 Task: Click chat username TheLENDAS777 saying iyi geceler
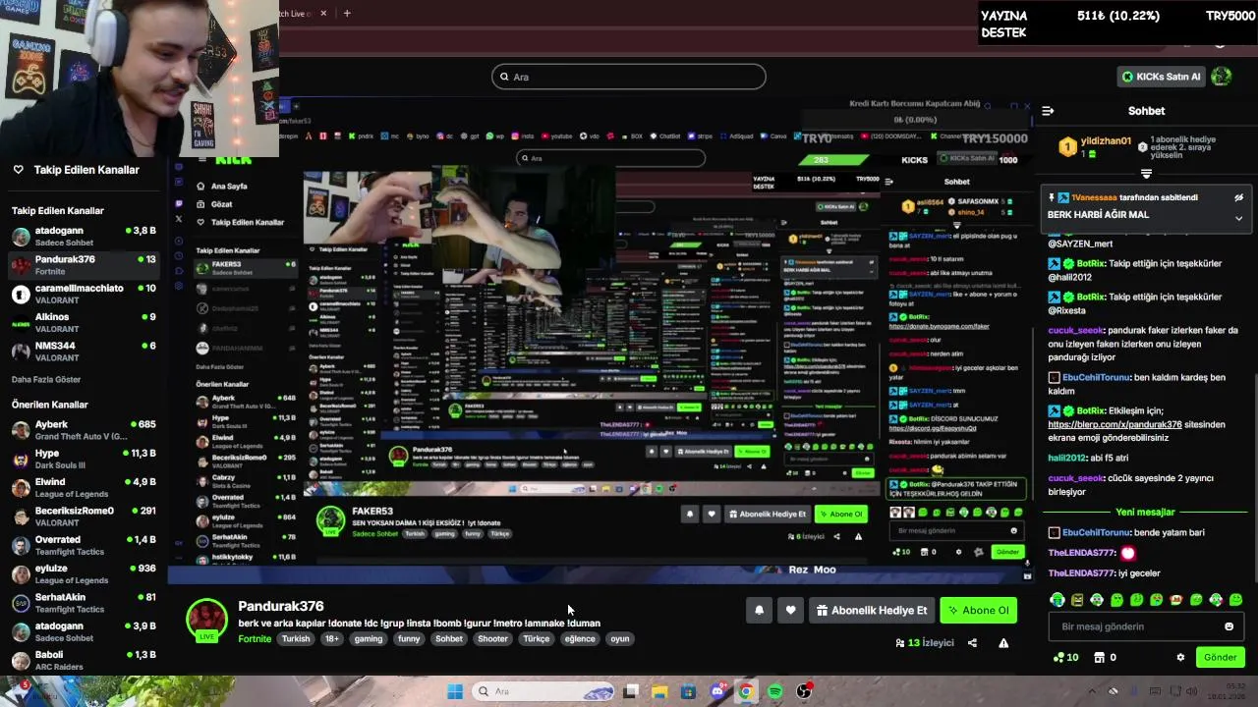pos(1082,572)
